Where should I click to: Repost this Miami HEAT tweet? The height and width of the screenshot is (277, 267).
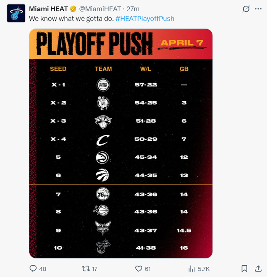coord(86,269)
